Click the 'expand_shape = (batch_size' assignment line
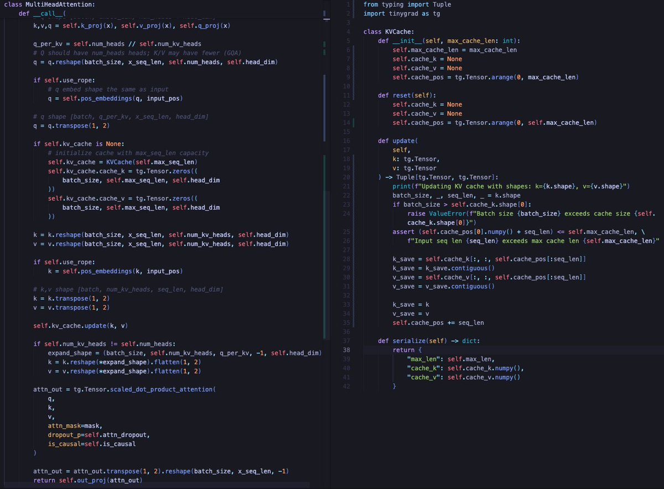The height and width of the screenshot is (489, 664). [185, 353]
